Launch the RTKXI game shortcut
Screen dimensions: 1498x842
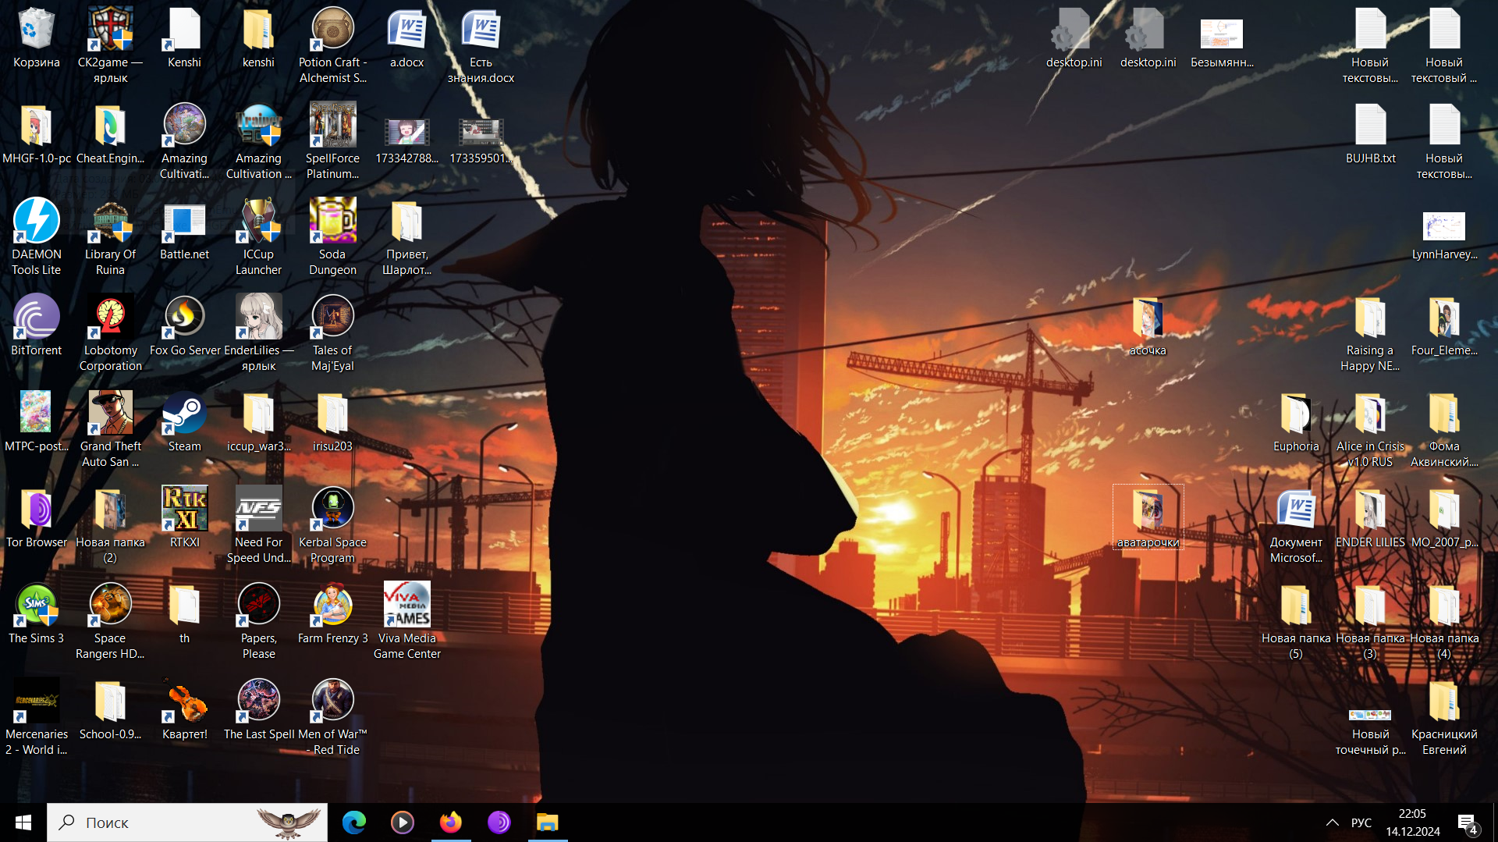184,517
